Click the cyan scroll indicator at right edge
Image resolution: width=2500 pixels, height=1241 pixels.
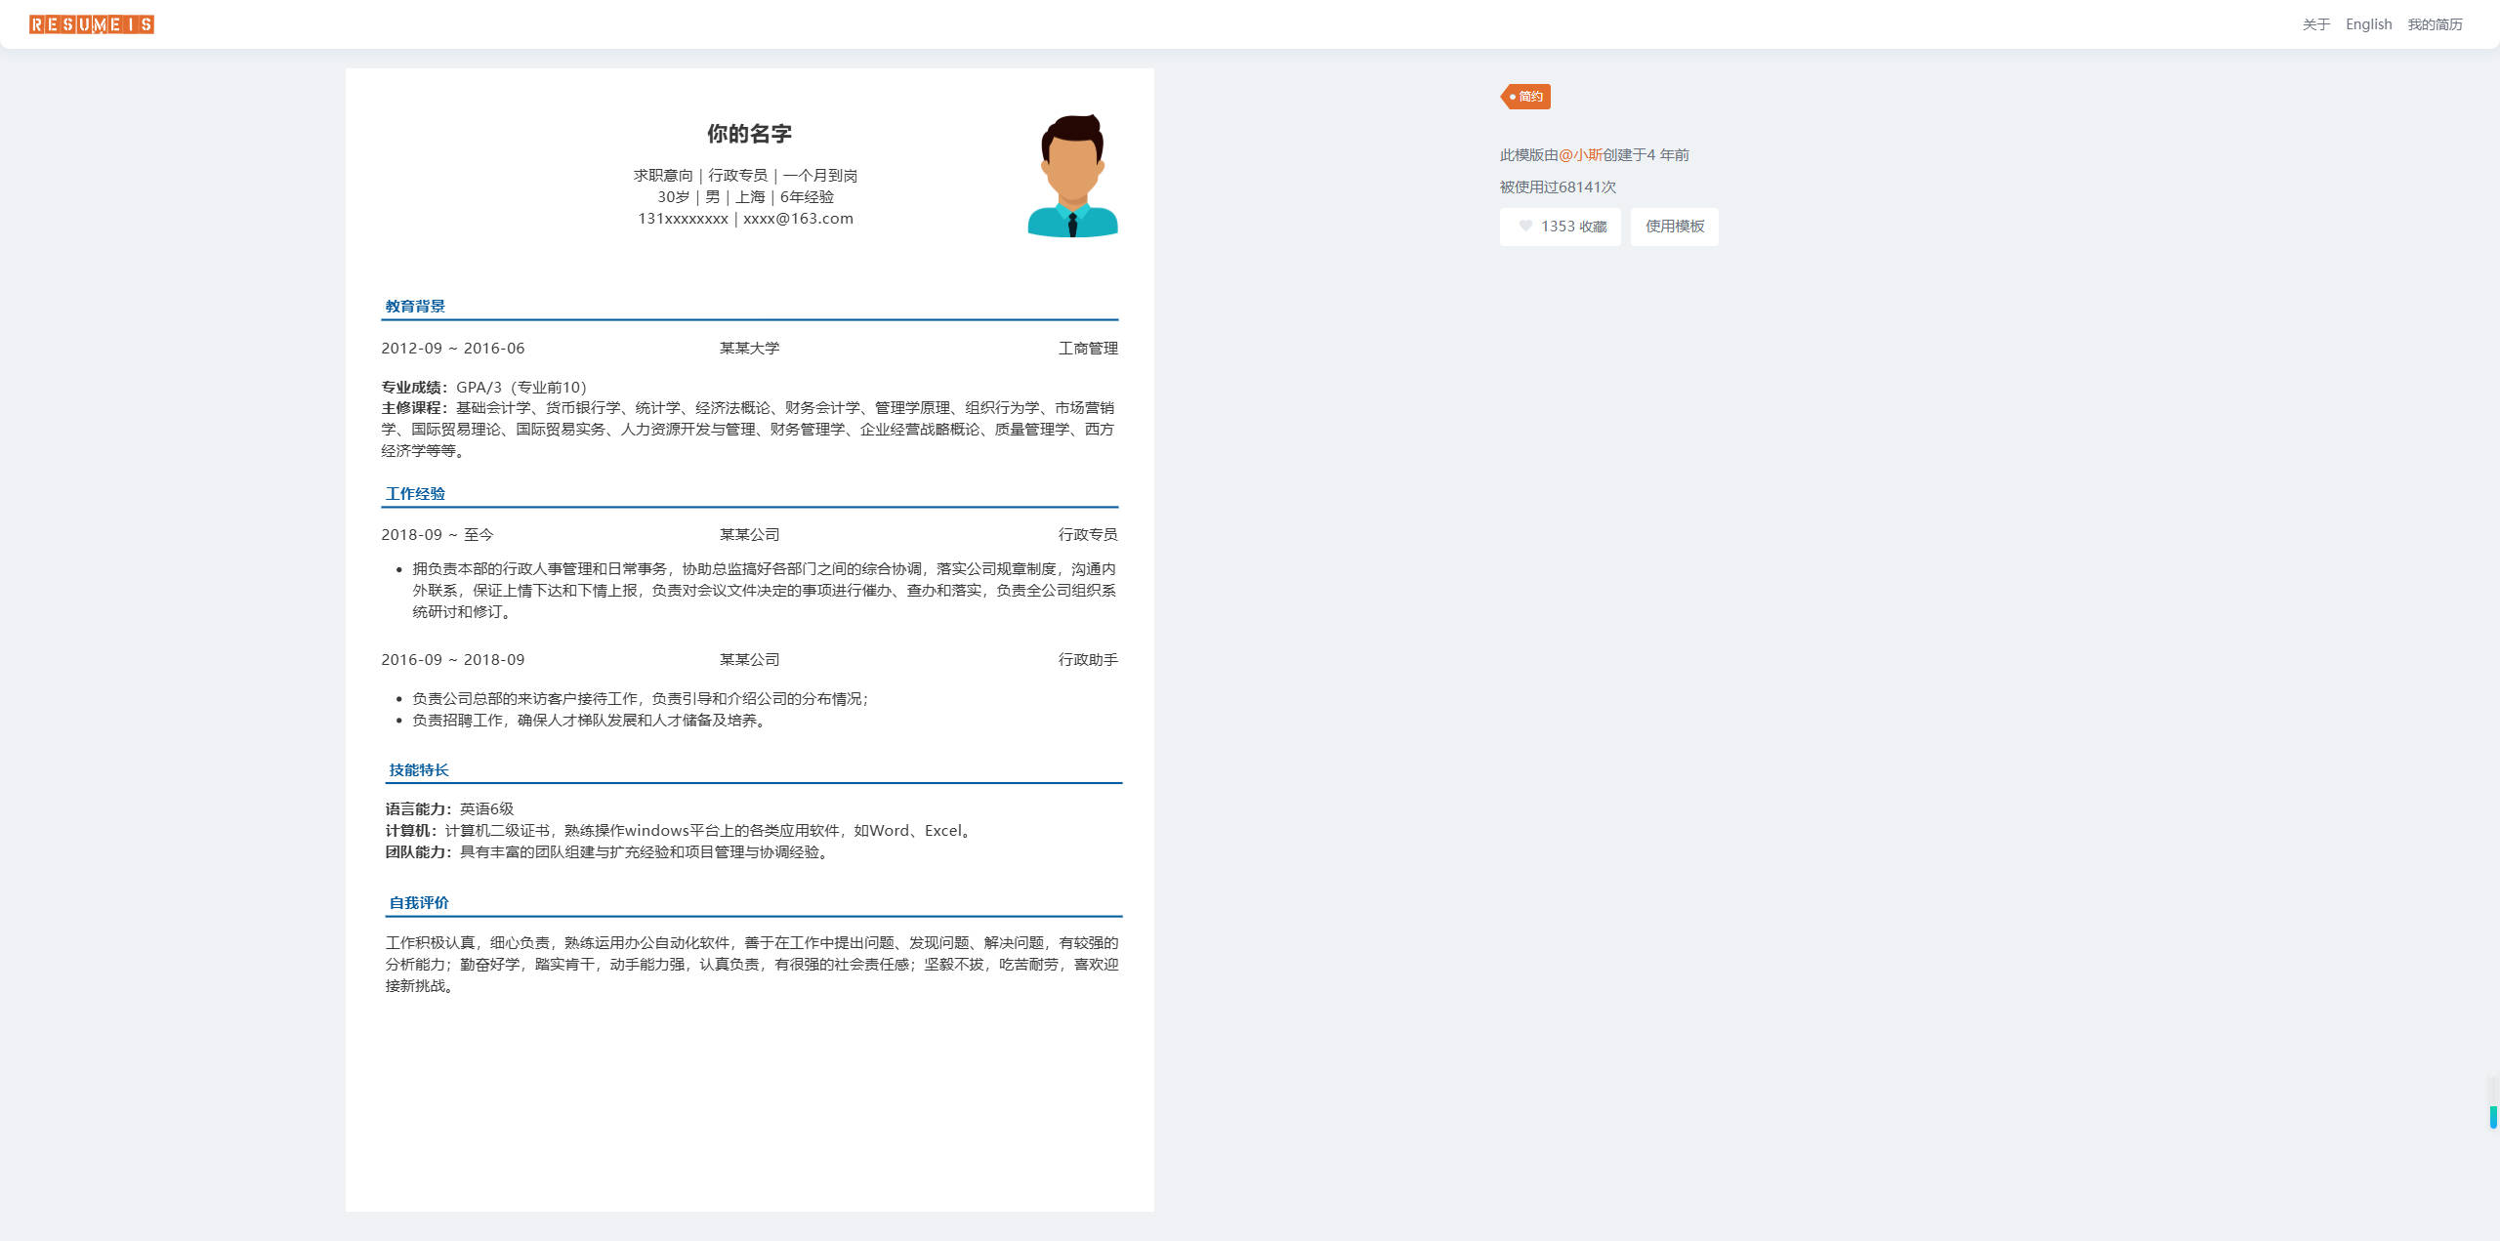click(2493, 1117)
